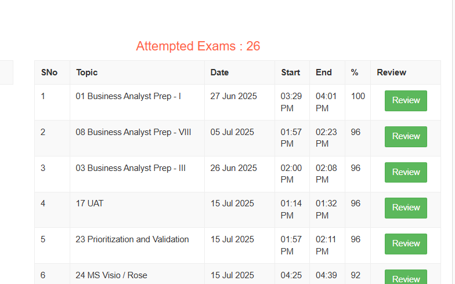Select the Date column header
455x284 pixels.
coord(219,72)
